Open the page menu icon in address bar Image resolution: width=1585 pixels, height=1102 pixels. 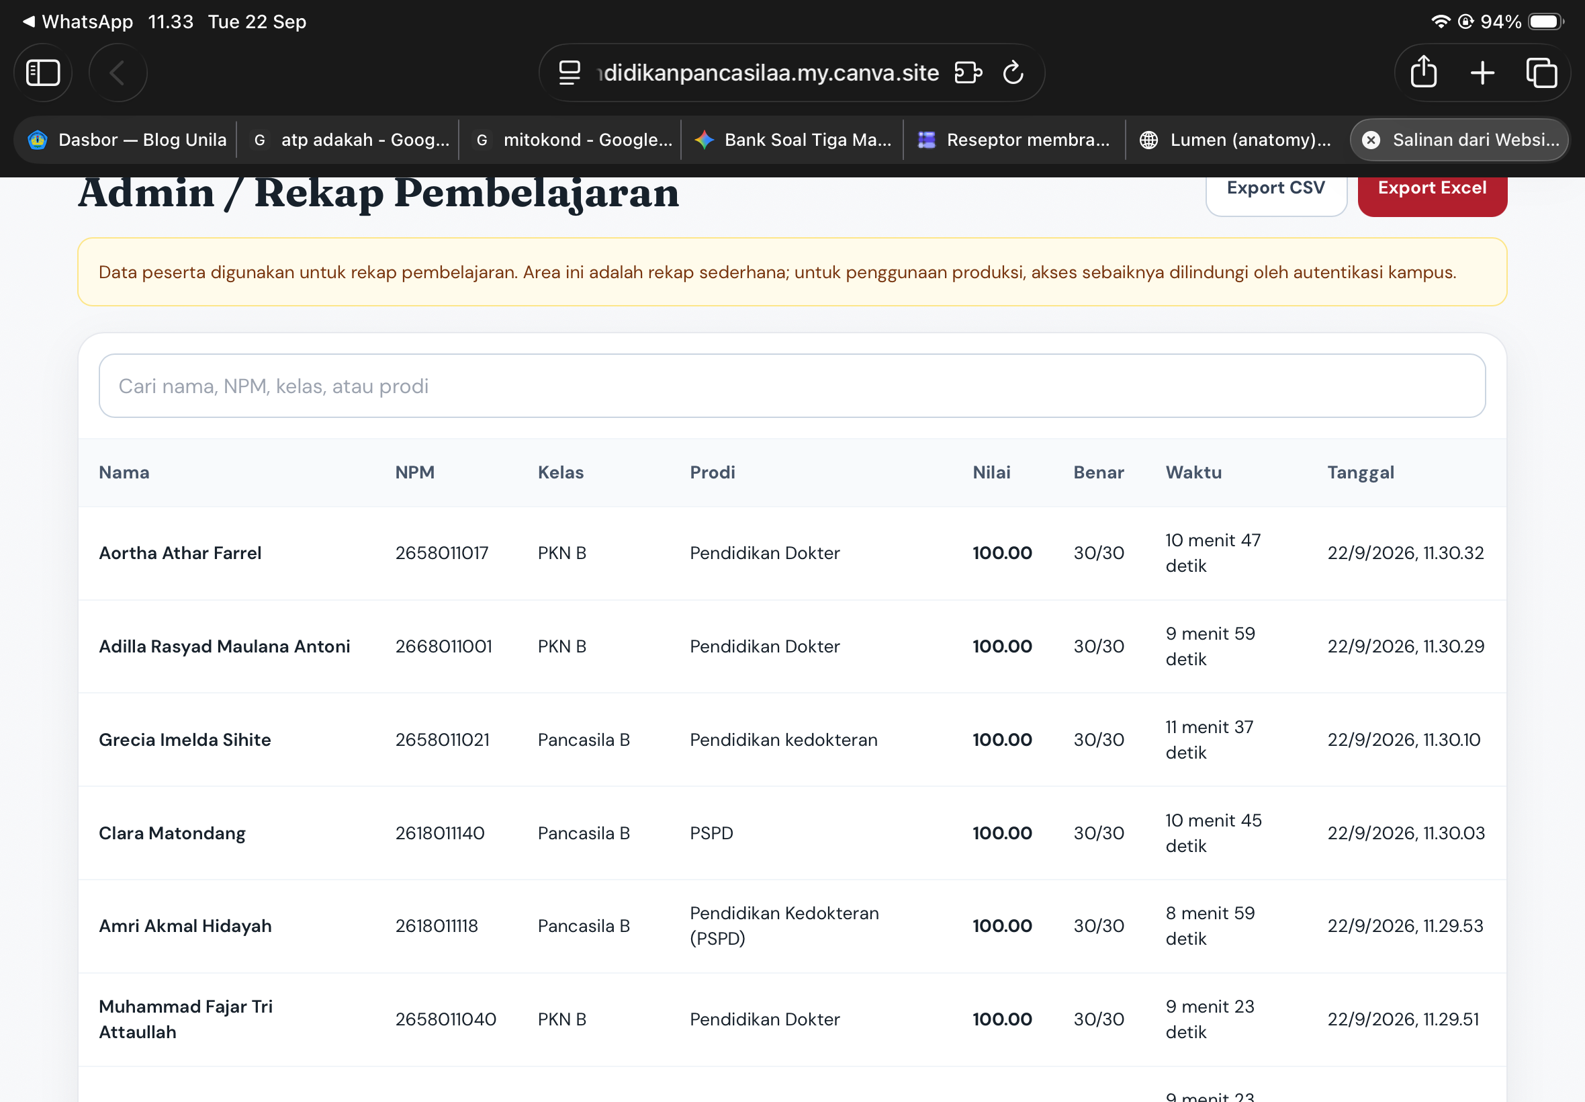tap(570, 73)
